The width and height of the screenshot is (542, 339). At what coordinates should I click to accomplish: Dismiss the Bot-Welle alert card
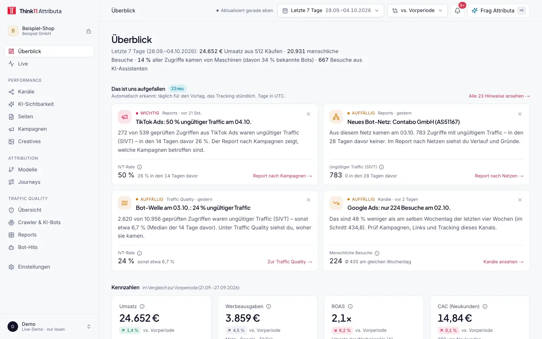(x=309, y=200)
